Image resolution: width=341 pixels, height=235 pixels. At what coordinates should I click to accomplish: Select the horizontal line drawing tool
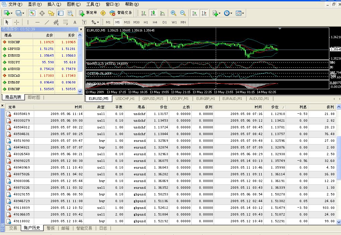pos(38,22)
